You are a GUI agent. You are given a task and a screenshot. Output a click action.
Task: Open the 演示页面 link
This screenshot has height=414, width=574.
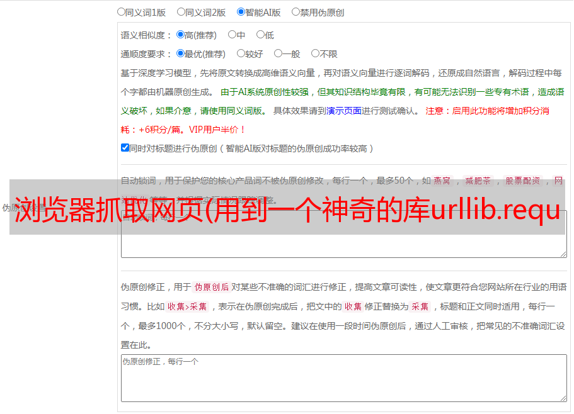[x=343, y=111]
